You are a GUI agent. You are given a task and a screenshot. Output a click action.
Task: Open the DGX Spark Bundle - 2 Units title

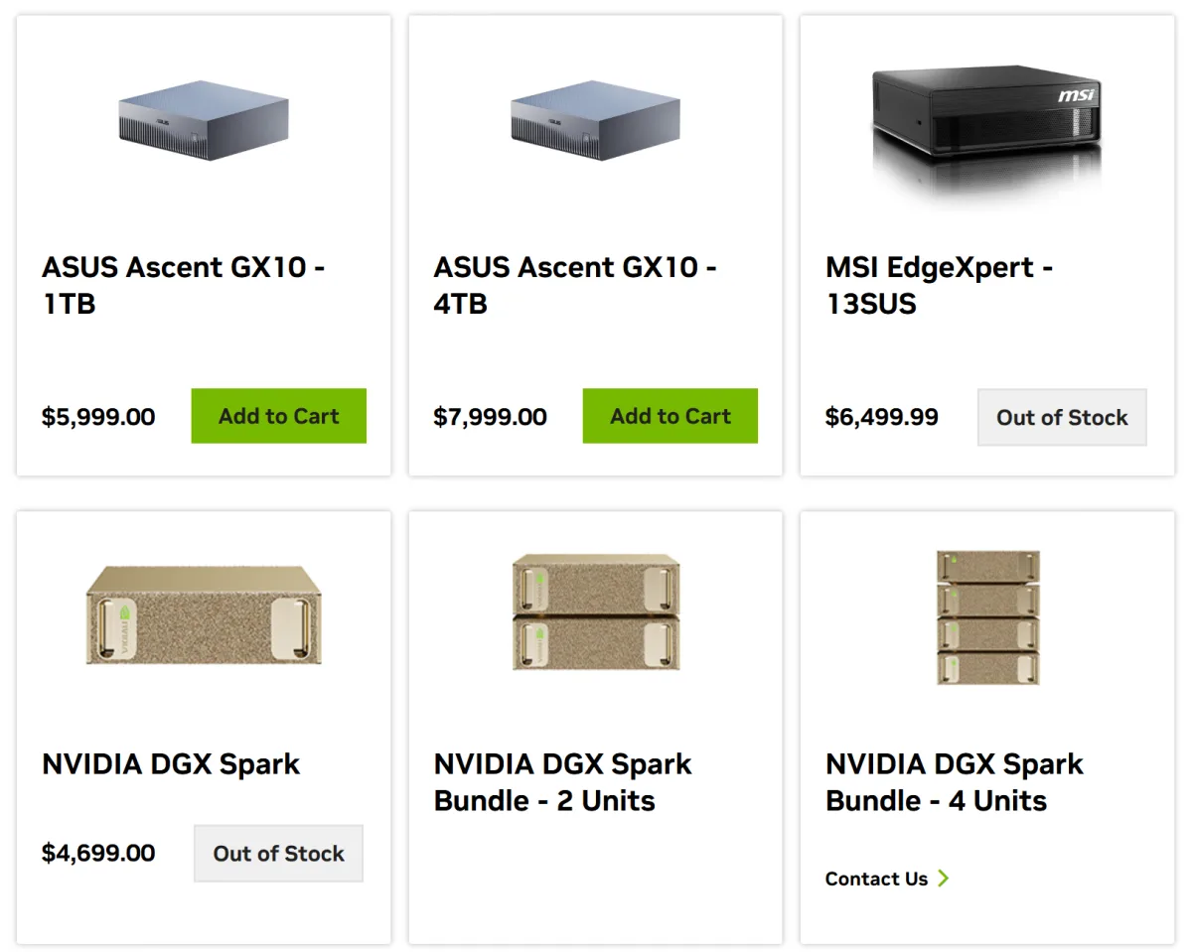(563, 782)
